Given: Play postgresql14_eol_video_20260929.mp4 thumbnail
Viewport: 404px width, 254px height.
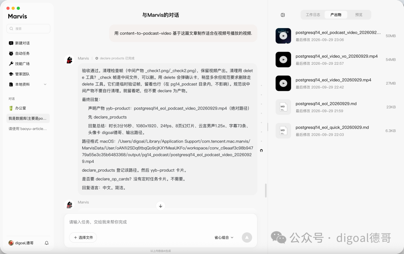Looking at the screenshot, I should coord(283,83).
